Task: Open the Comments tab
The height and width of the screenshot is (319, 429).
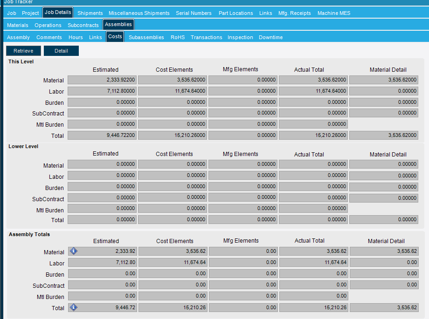Action: 49,37
